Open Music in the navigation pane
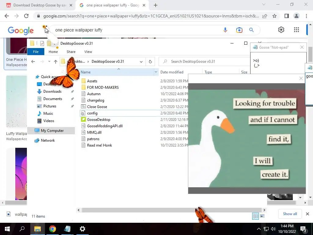 (48, 114)
